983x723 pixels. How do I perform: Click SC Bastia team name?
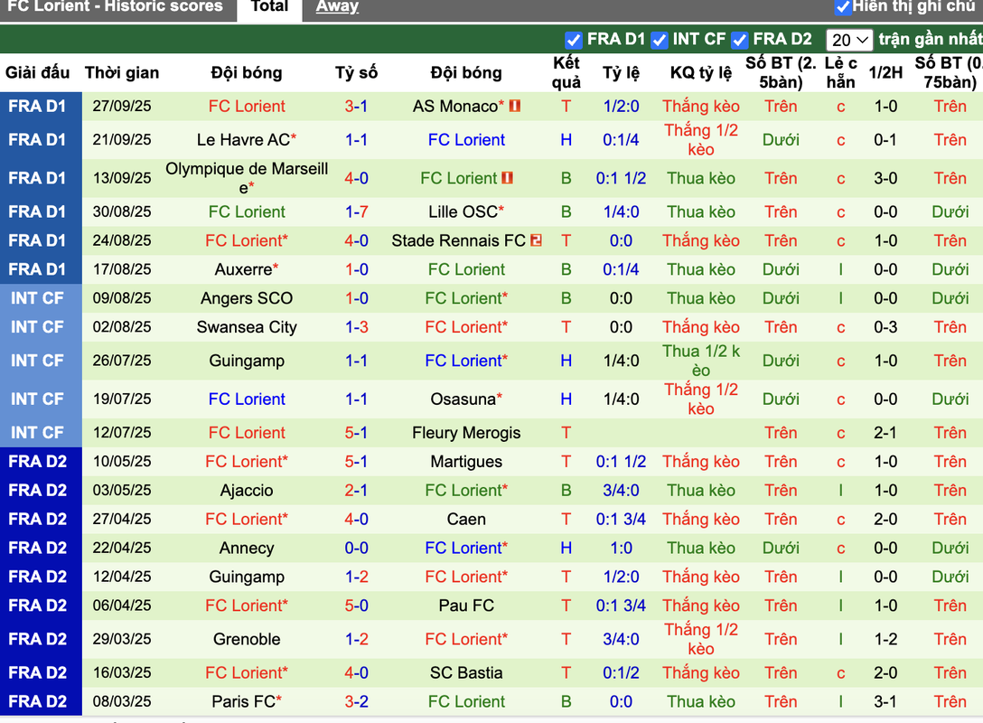click(x=466, y=672)
